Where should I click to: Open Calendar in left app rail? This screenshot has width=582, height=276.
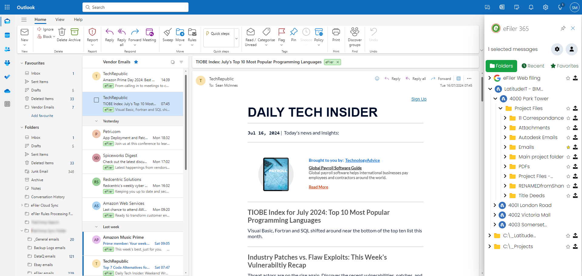(x=7, y=35)
